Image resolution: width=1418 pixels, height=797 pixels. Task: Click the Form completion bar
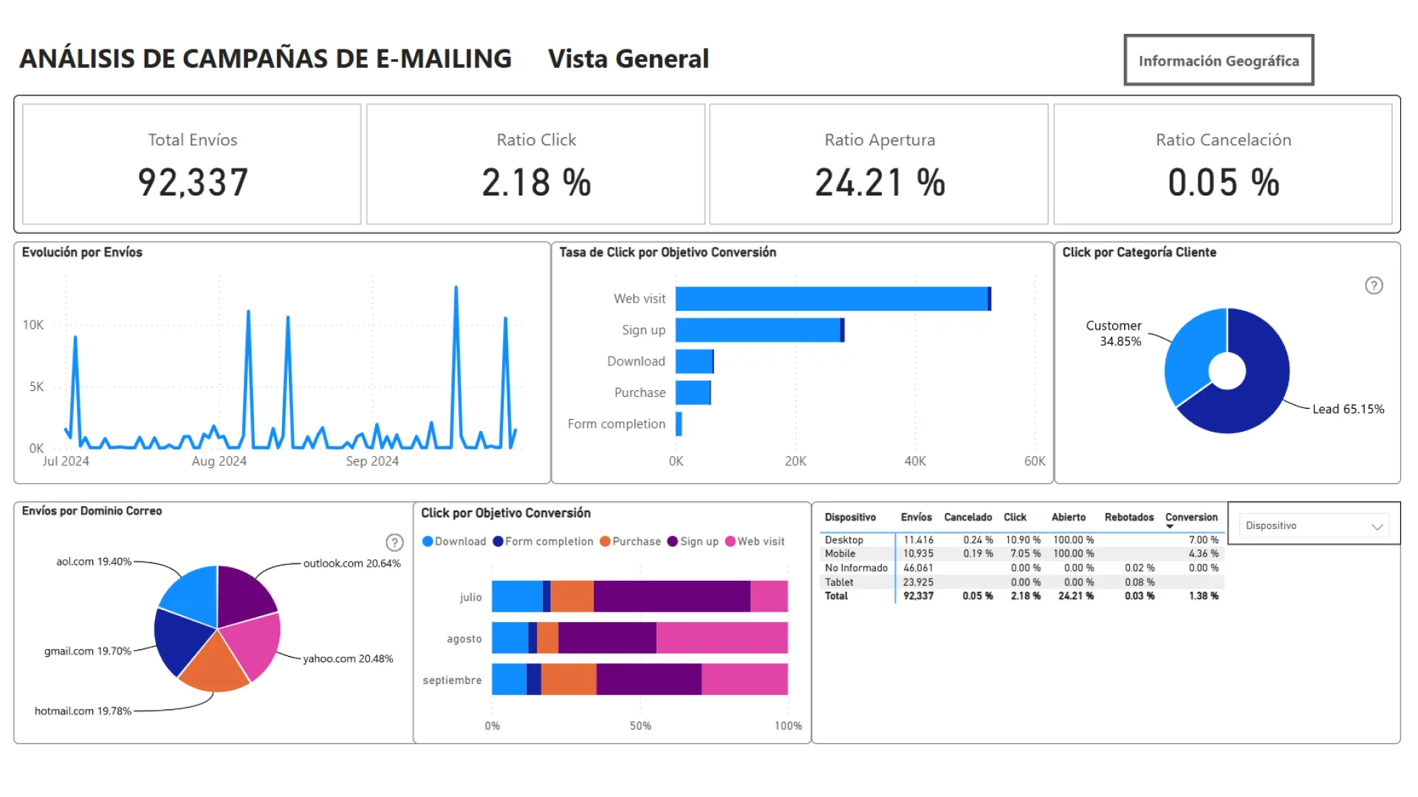pyautogui.click(x=679, y=424)
